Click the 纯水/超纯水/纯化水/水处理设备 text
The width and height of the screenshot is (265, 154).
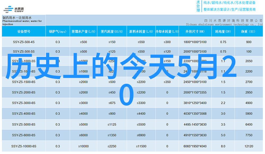[x=229, y=3]
